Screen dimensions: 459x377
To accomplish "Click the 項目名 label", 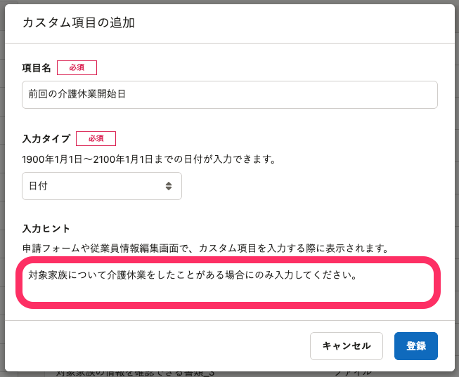I will point(37,68).
